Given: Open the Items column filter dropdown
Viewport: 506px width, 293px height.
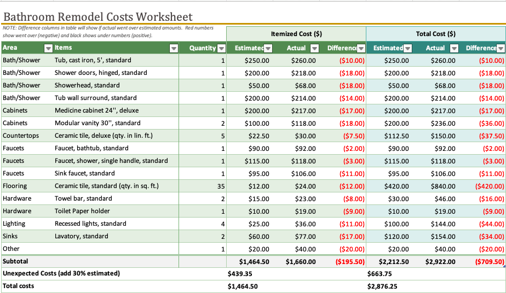Looking at the screenshot, I should pyautogui.click(x=174, y=48).
